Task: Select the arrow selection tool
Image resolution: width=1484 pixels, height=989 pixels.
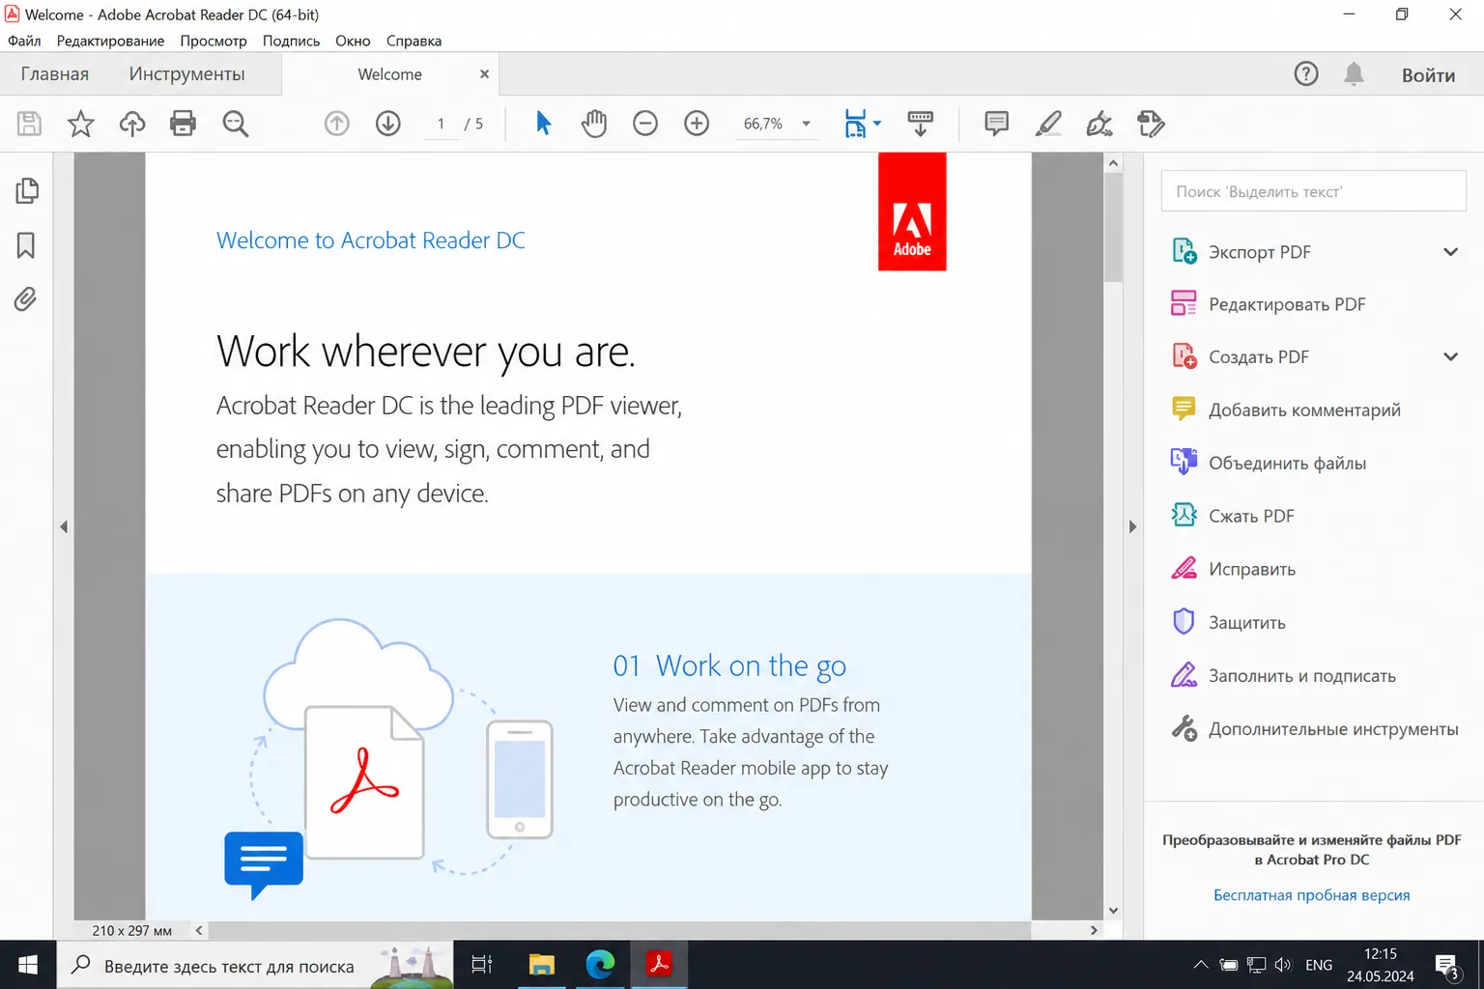Action: tap(543, 124)
